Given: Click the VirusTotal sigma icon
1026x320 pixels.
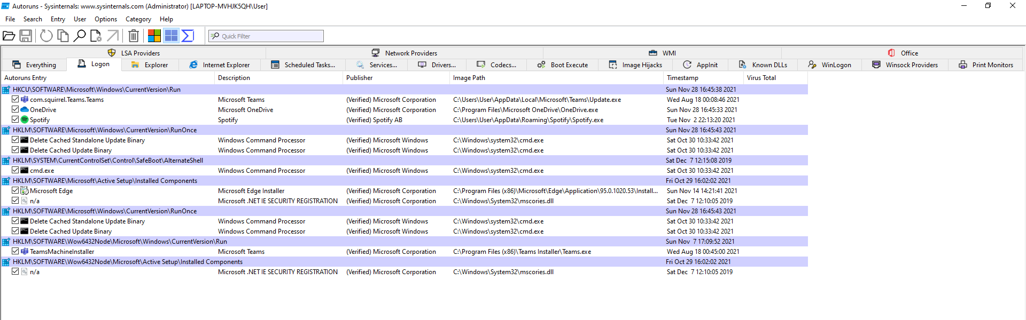Looking at the screenshot, I should tap(188, 36).
